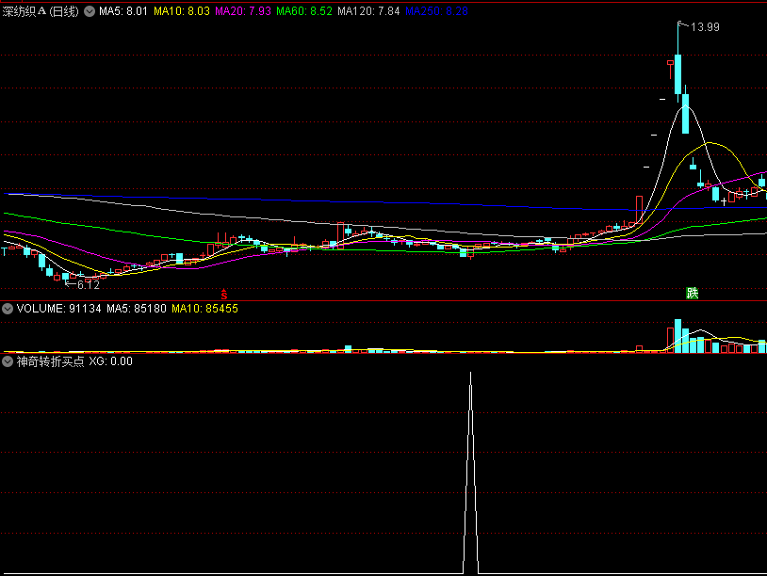Click the blue MA250: 8.28 label
This screenshot has height=576, width=767.
click(x=437, y=11)
